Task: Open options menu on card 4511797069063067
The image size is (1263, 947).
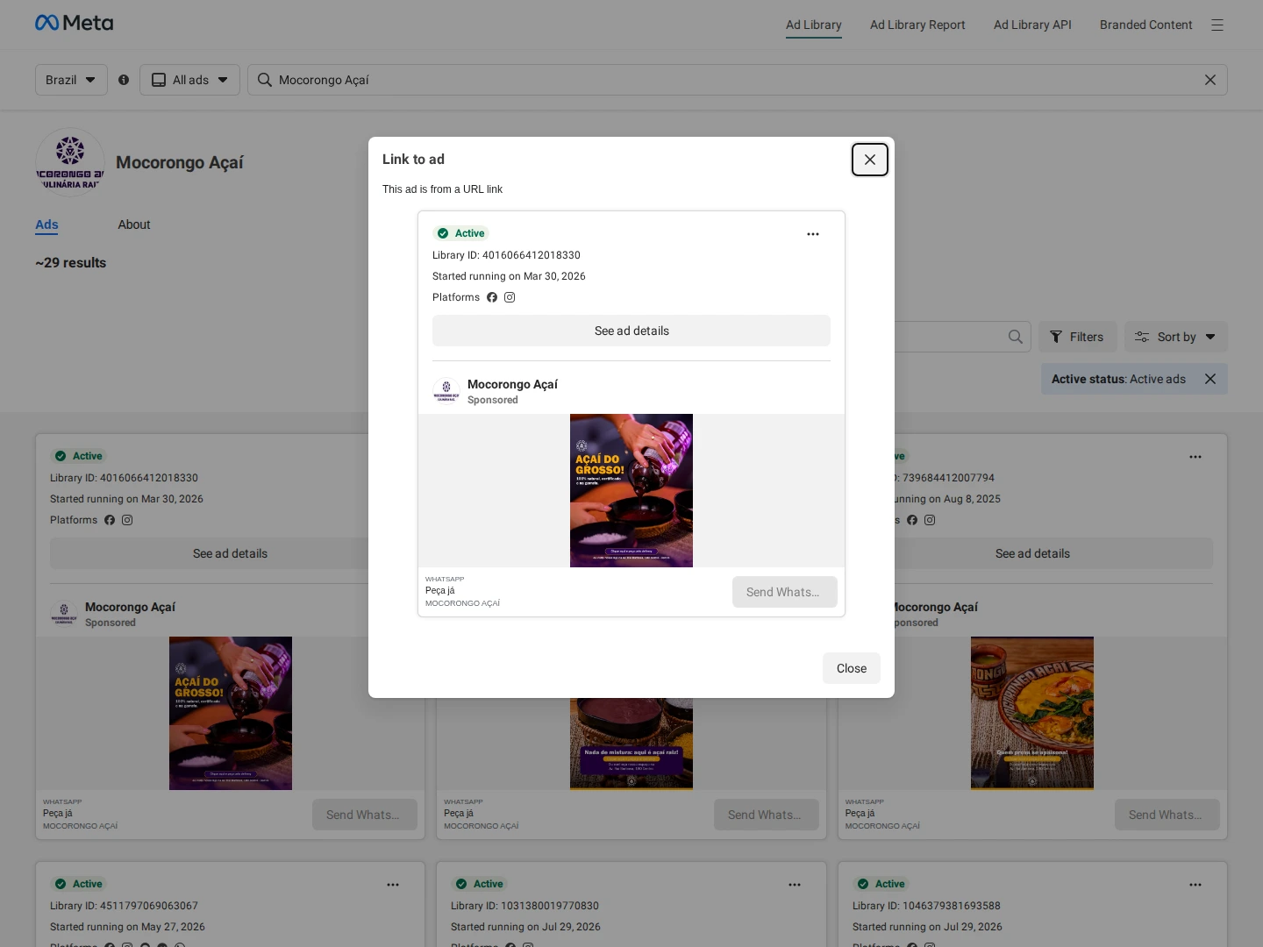Action: [393, 885]
